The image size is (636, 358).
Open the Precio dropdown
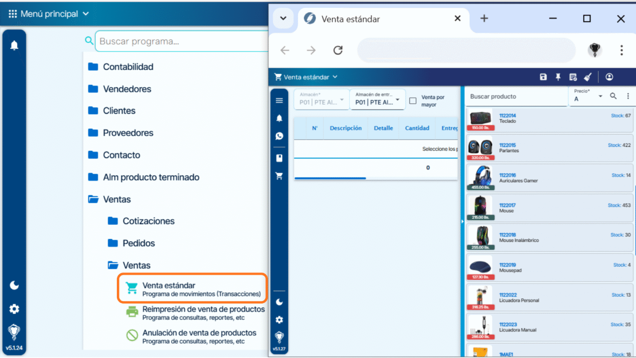[589, 96]
